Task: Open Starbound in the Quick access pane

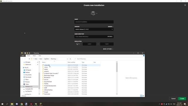Action: (x=28, y=64)
